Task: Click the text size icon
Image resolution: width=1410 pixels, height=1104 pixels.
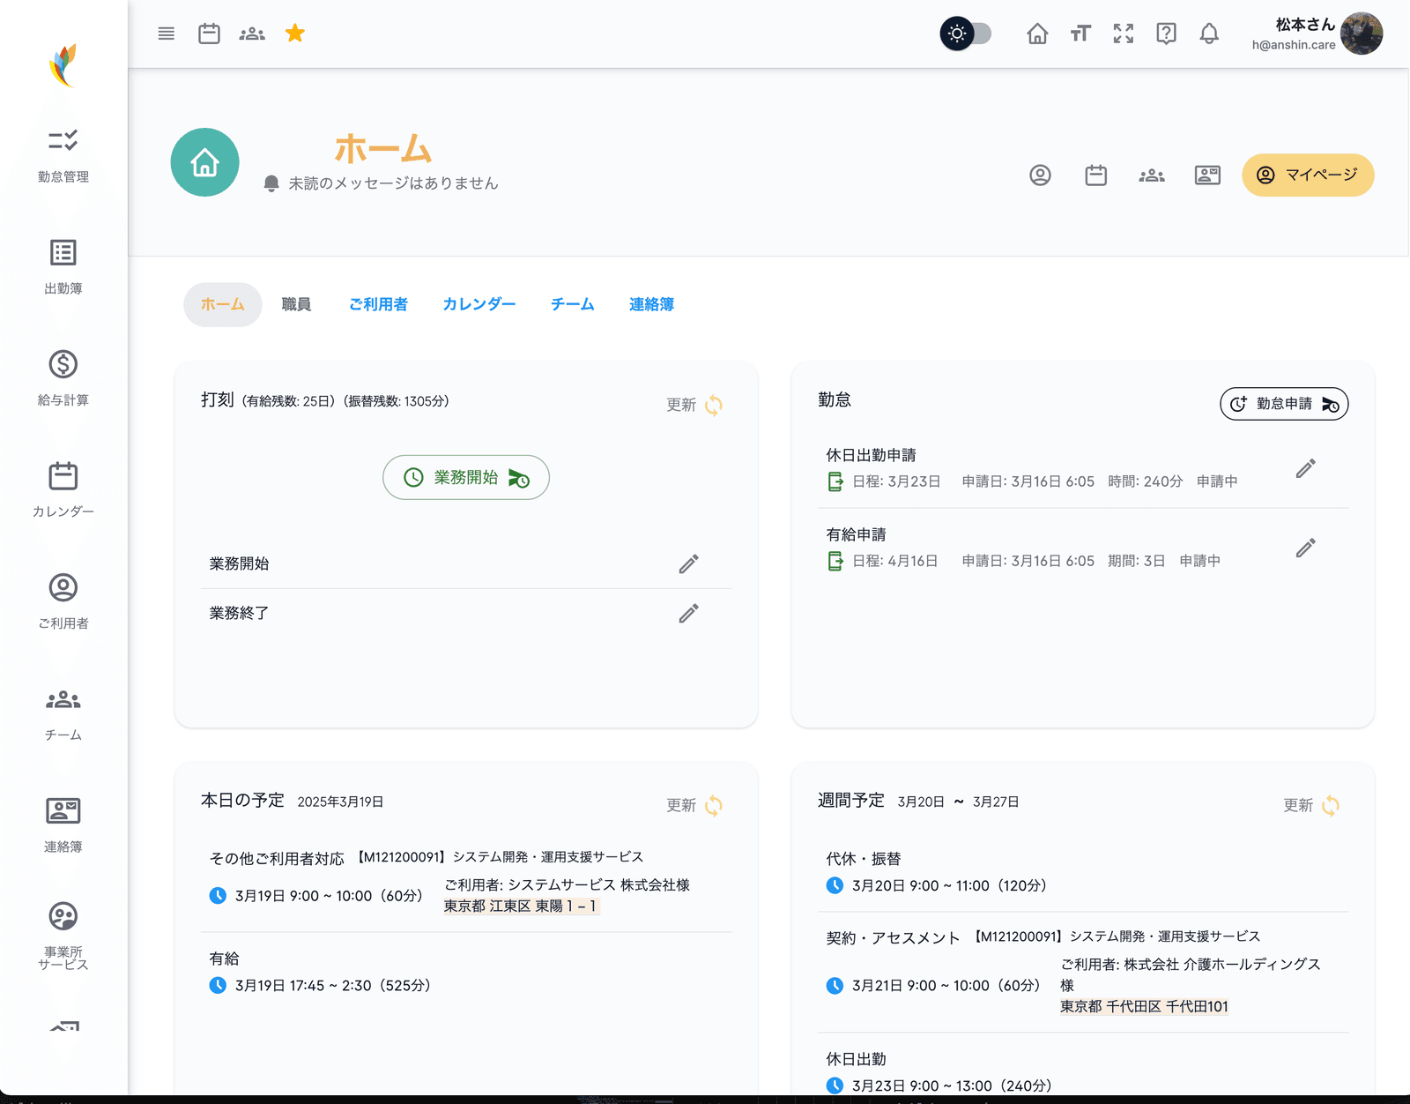Action: pyautogui.click(x=1080, y=34)
